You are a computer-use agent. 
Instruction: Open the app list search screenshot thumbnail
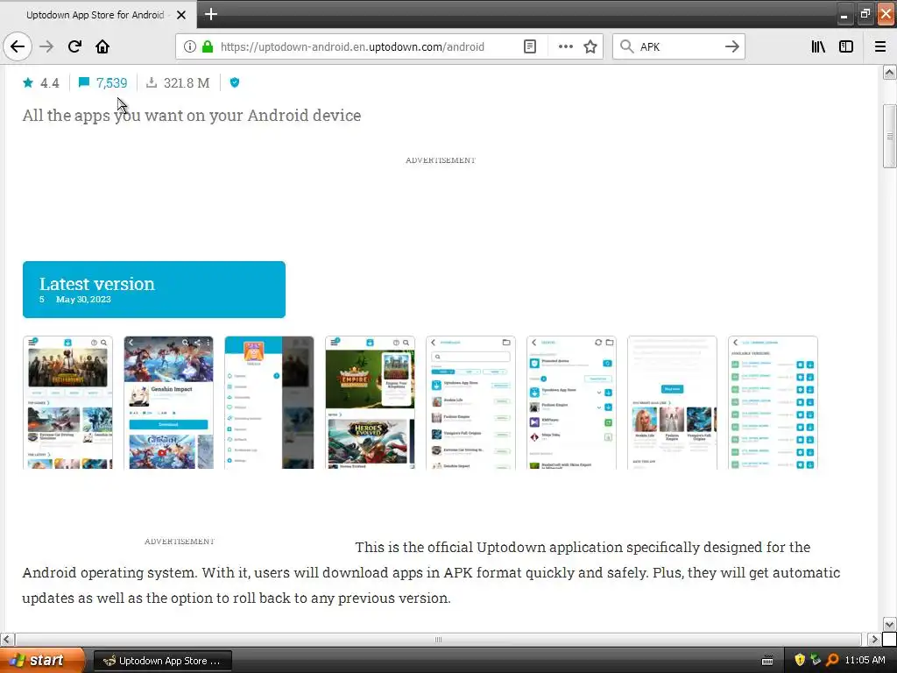point(470,402)
